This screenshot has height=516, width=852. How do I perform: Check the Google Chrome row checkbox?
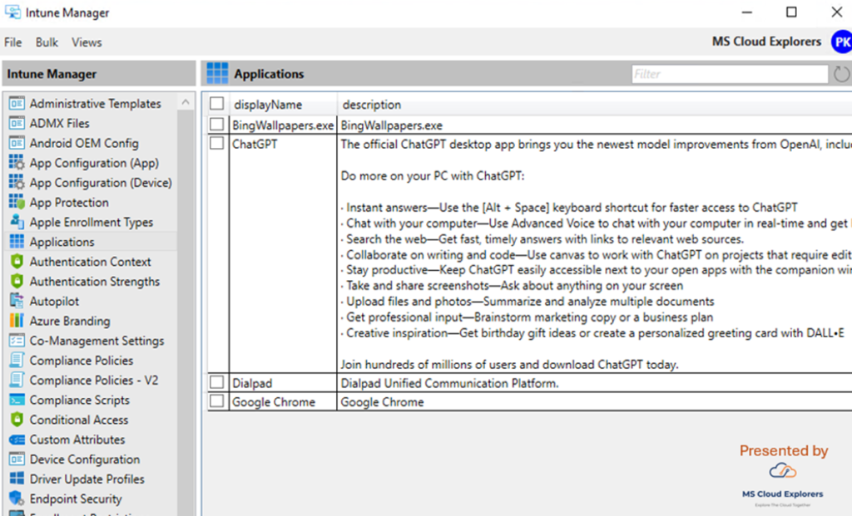coord(217,401)
